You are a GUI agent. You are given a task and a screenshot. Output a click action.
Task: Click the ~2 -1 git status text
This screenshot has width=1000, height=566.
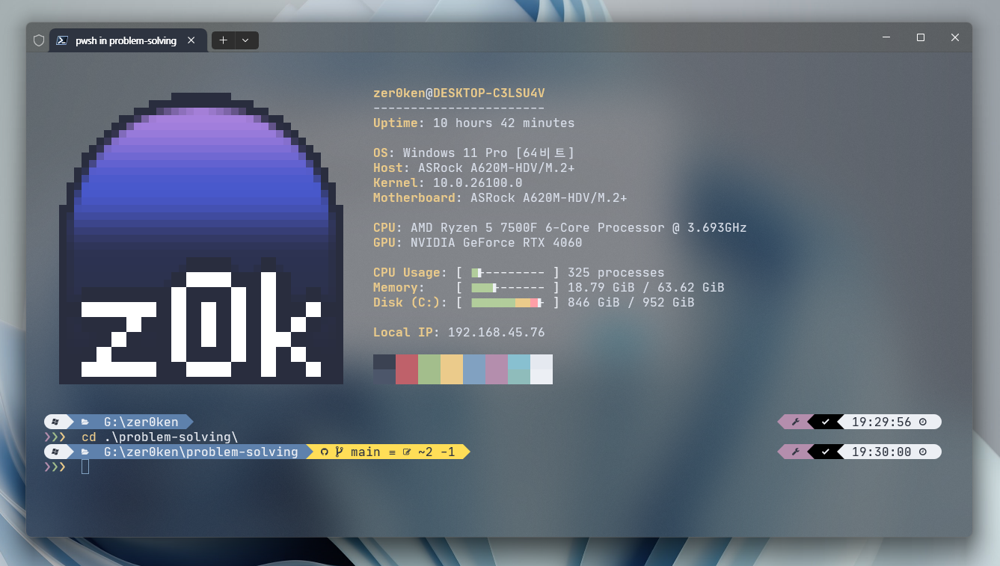[x=437, y=452]
